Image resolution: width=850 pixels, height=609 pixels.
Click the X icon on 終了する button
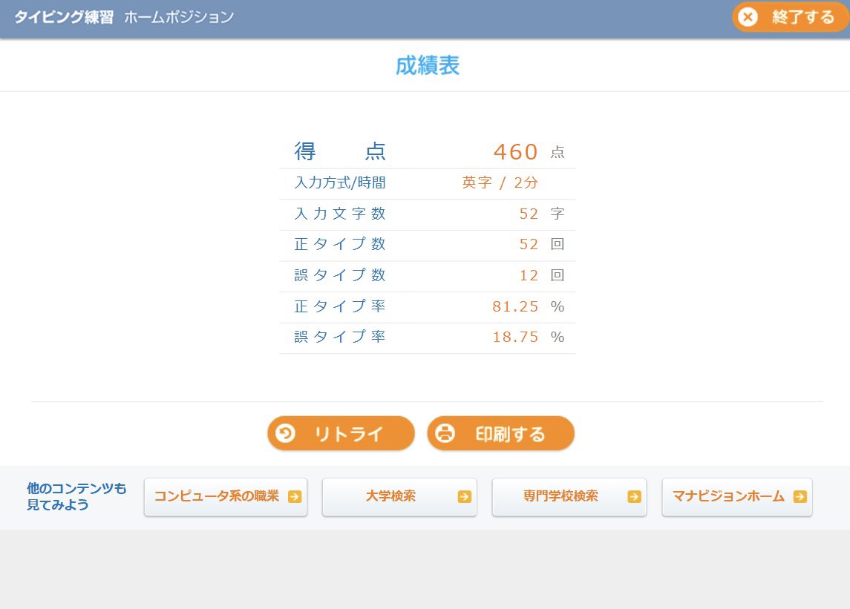click(x=748, y=17)
